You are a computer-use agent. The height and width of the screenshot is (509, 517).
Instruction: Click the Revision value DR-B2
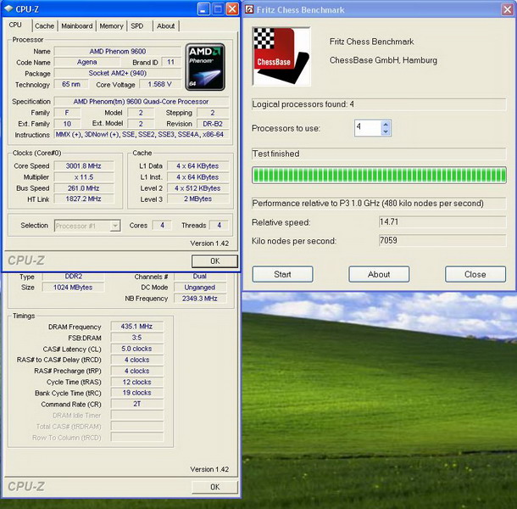[x=213, y=124]
